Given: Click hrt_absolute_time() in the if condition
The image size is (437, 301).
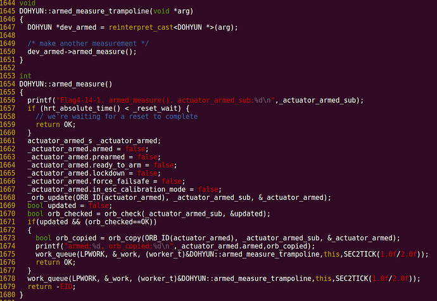Looking at the screenshot, I should tap(82, 109).
